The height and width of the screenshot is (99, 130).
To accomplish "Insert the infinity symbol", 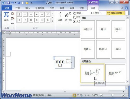I will click(25, 14).
